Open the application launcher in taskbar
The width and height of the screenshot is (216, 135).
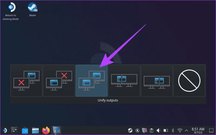(5, 130)
